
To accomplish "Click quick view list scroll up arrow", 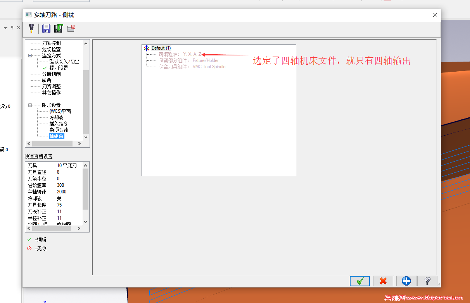I will [86, 165].
